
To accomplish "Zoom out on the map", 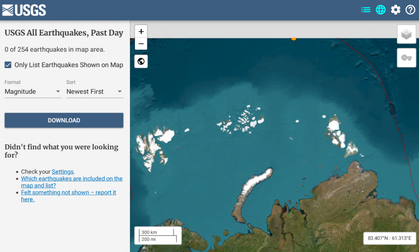I will 141,44.
